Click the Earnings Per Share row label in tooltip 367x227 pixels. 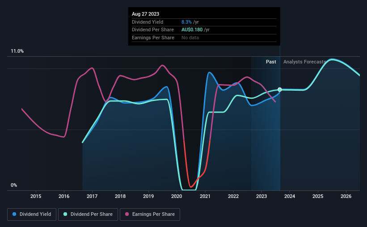(153, 38)
